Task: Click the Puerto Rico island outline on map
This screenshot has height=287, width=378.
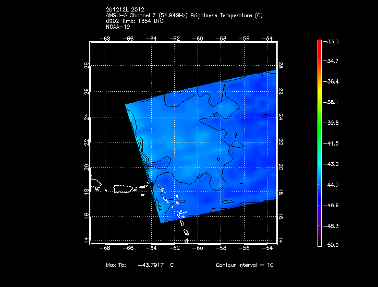Action: click(123, 189)
